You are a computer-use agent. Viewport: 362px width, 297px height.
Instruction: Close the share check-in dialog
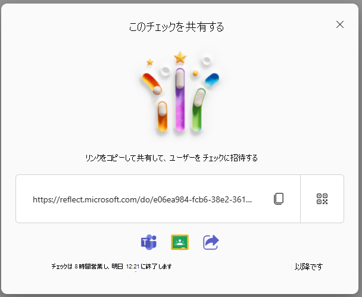[x=340, y=24]
